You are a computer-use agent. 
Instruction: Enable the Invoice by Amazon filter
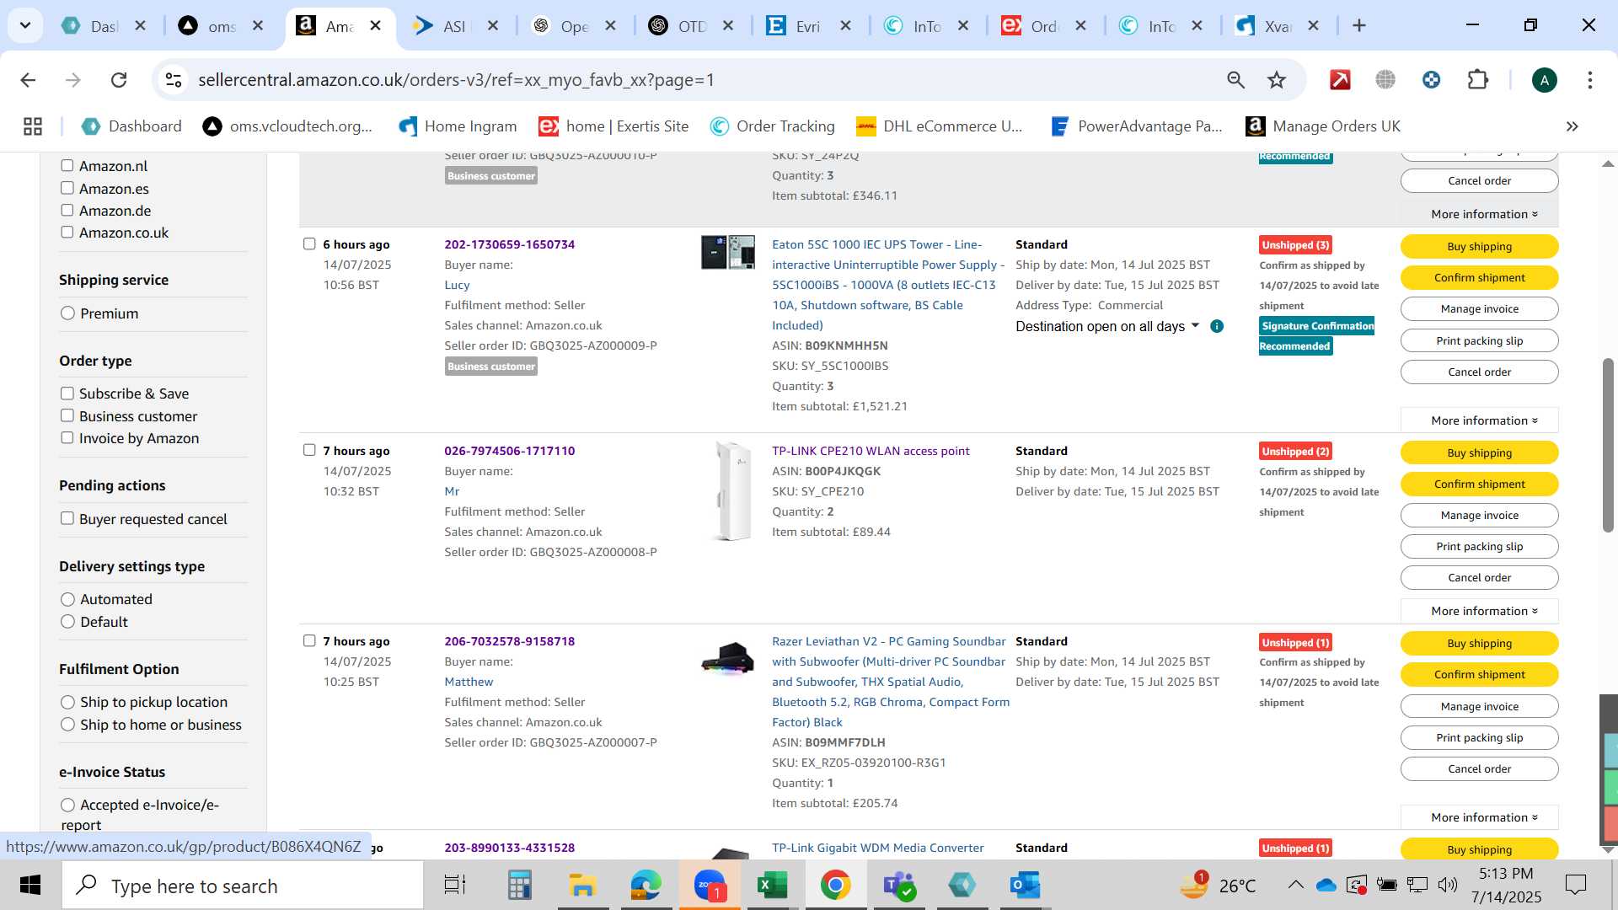click(x=67, y=437)
